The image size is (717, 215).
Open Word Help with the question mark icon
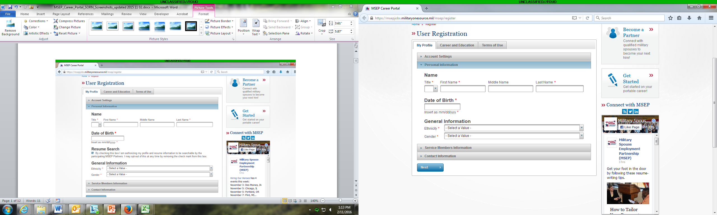pos(355,14)
